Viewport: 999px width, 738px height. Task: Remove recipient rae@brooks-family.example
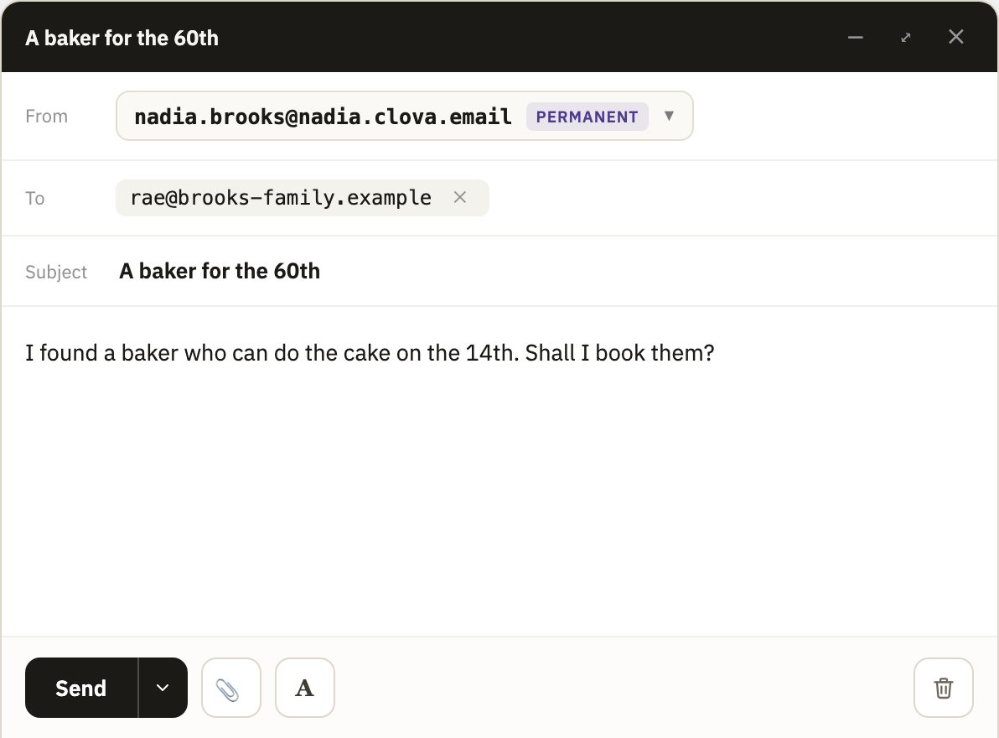click(x=460, y=198)
